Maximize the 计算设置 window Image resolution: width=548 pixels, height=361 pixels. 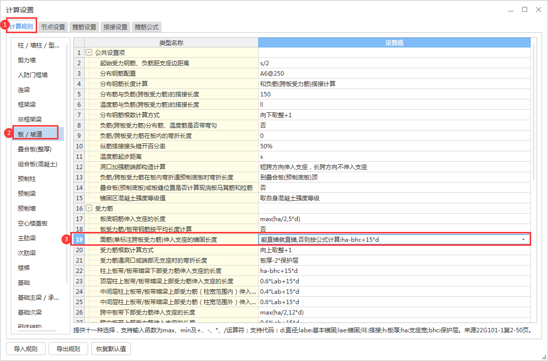click(525, 10)
